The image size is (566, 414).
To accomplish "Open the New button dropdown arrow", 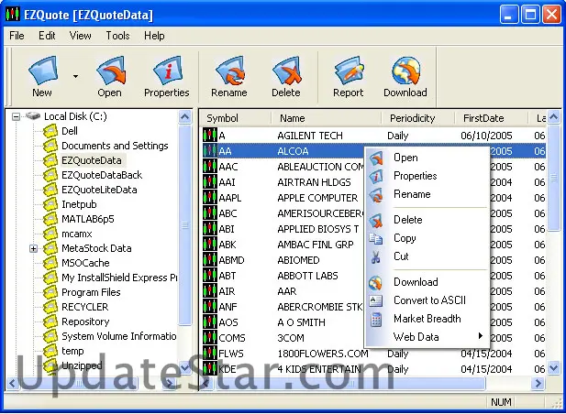I will click(x=75, y=77).
